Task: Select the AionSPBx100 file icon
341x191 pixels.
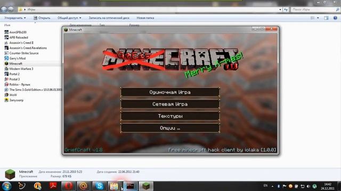Action: tap(6, 32)
